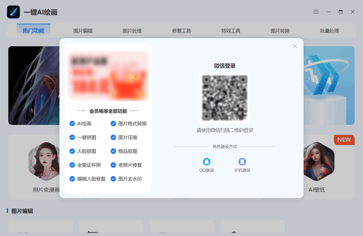Open the 图片处理 tab

[x=132, y=31]
